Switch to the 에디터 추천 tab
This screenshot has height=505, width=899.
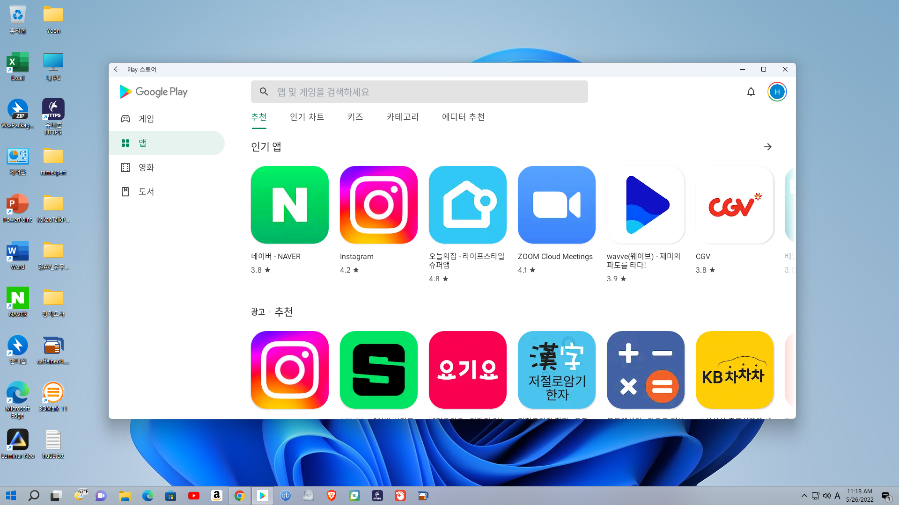pyautogui.click(x=463, y=117)
